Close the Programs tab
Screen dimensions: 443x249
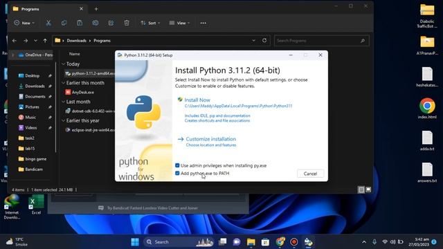[x=82, y=9]
